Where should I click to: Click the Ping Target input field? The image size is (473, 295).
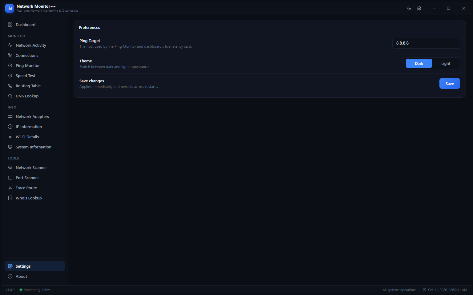426,43
